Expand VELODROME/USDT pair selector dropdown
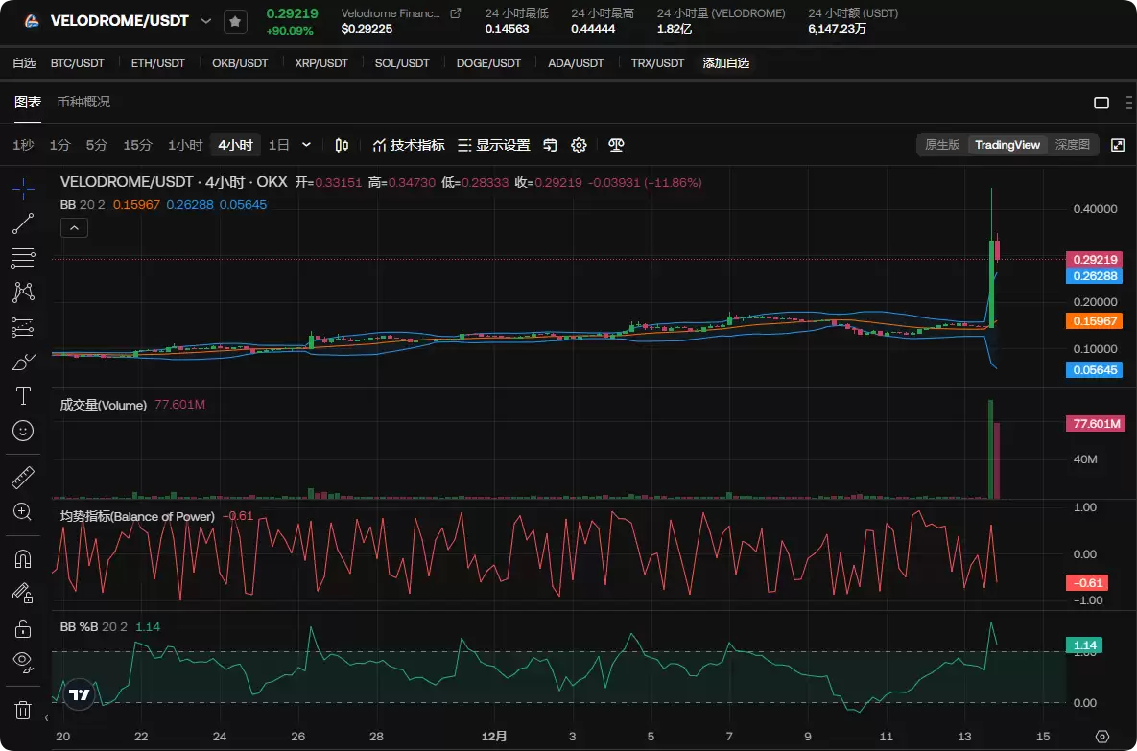 tap(205, 21)
